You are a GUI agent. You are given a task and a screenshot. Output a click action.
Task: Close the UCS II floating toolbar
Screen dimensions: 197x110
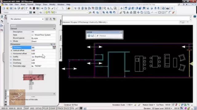pos(121,32)
